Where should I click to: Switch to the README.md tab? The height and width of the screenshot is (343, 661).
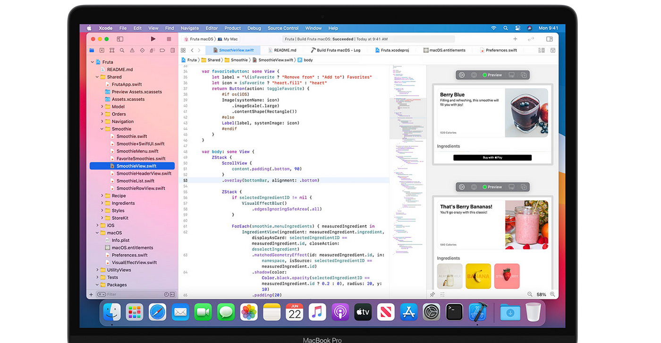(x=282, y=50)
